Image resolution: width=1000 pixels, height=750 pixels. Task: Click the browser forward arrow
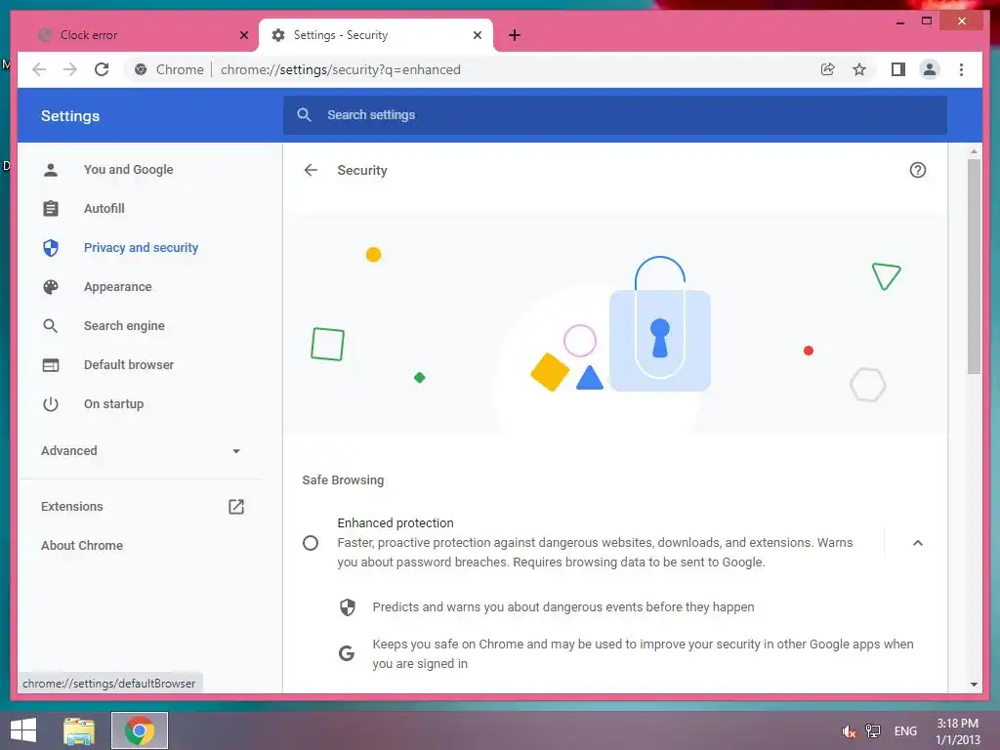(70, 69)
